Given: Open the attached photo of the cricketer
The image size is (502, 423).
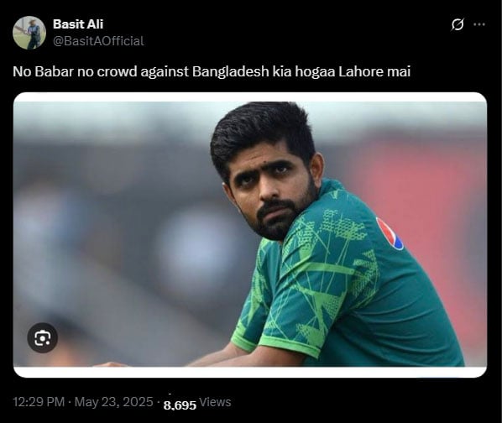Looking at the screenshot, I should [250, 235].
